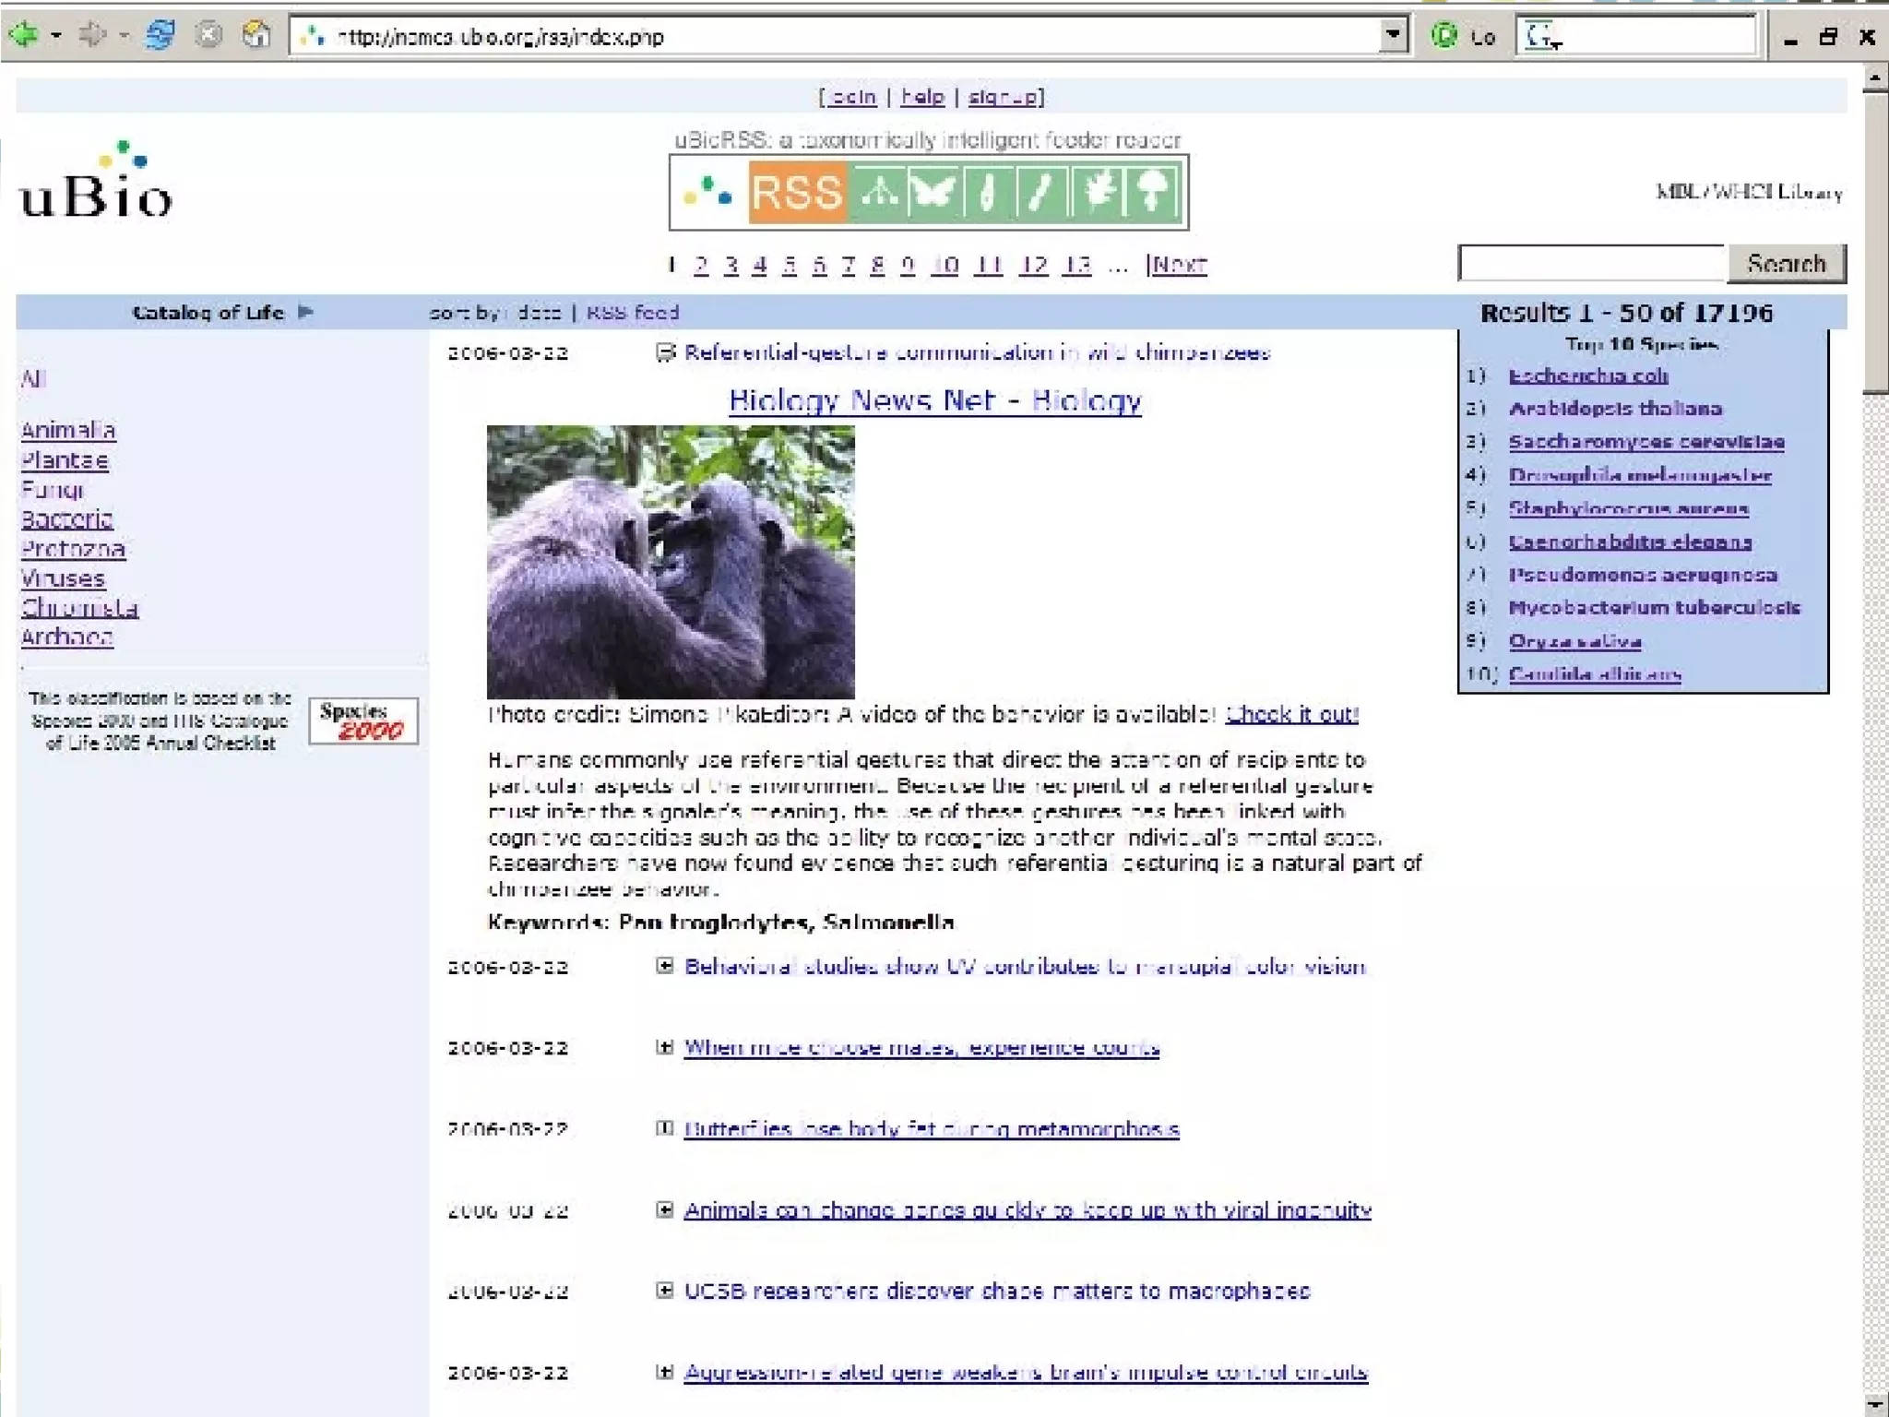Viewport: 1889px width, 1417px height.
Task: Expand the Catalog of Life arrow
Action: click(x=305, y=312)
